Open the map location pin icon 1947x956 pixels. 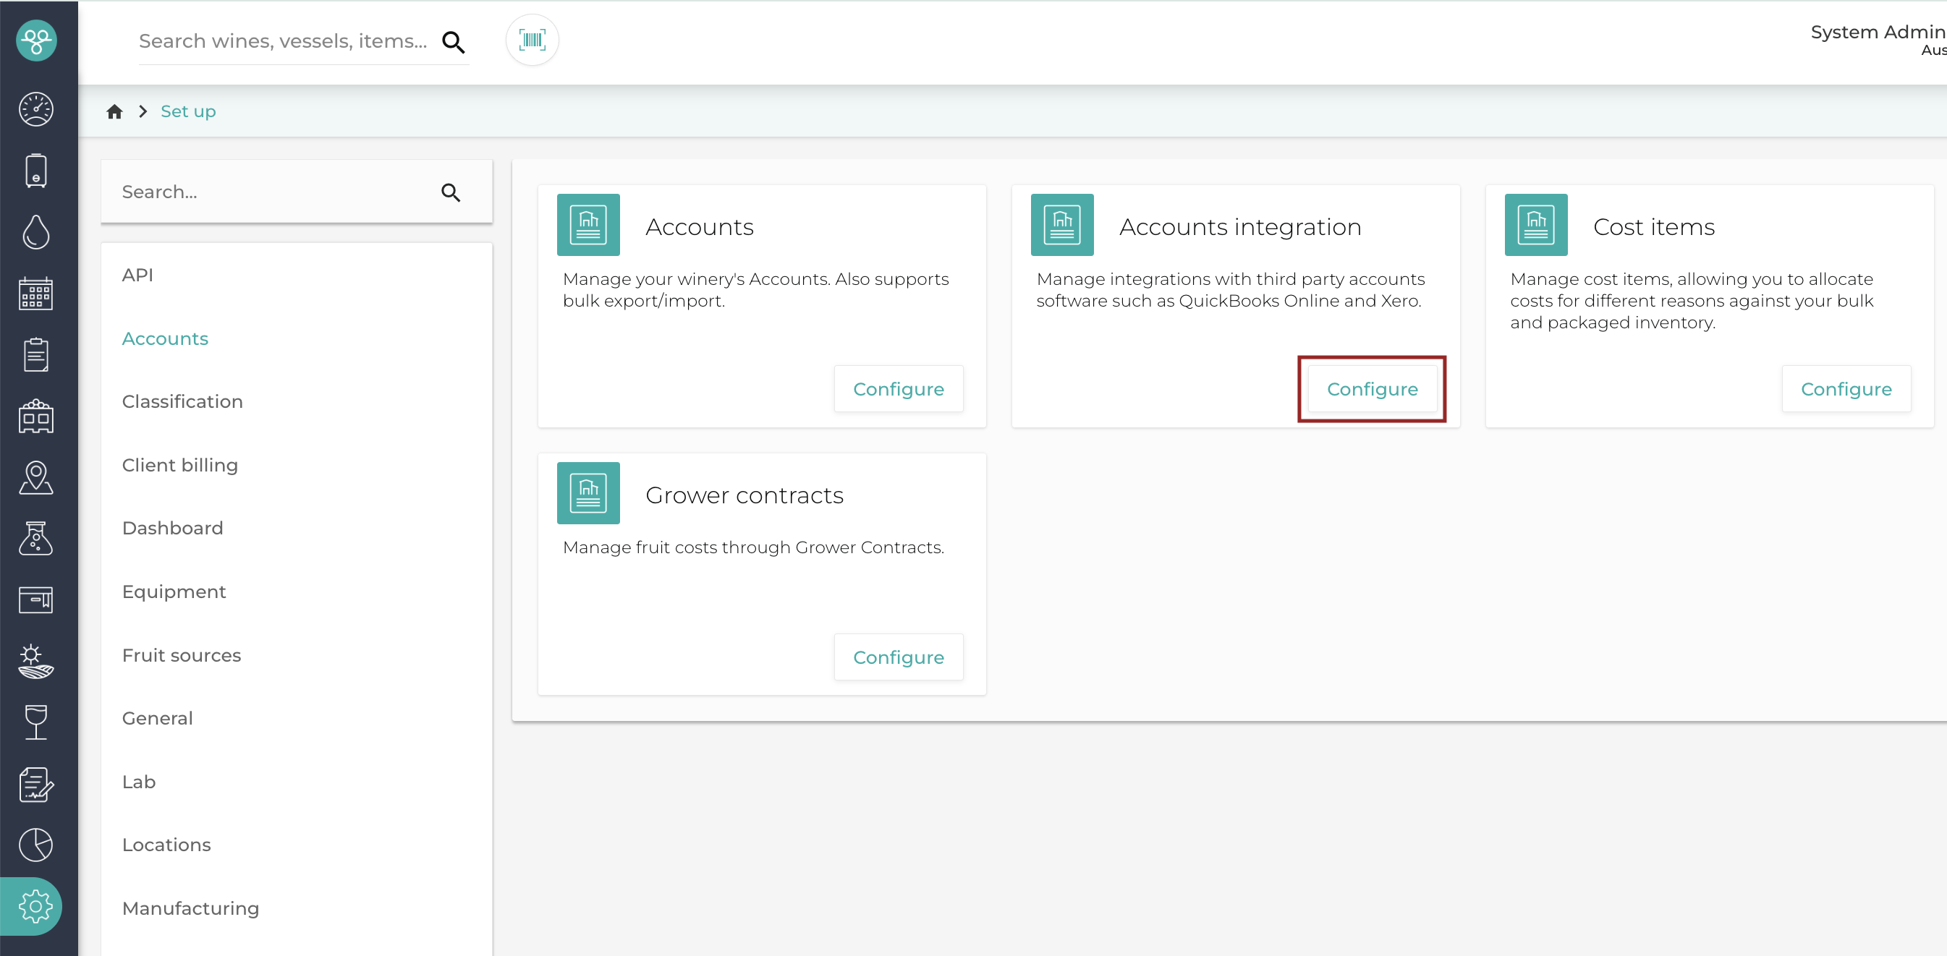pos(36,477)
